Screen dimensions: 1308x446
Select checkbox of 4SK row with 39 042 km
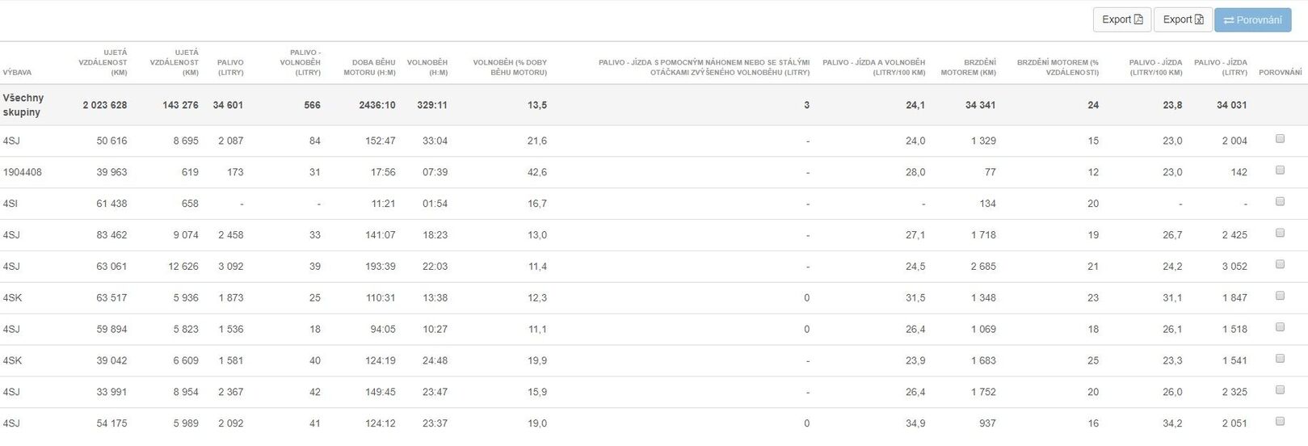(1280, 359)
